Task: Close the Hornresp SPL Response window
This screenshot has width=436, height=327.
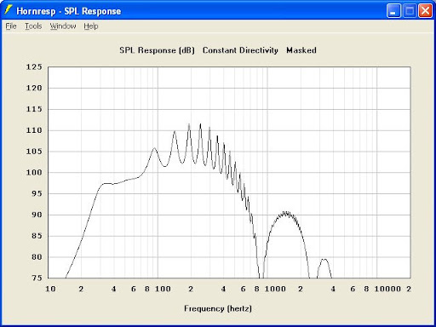Action: (425, 11)
